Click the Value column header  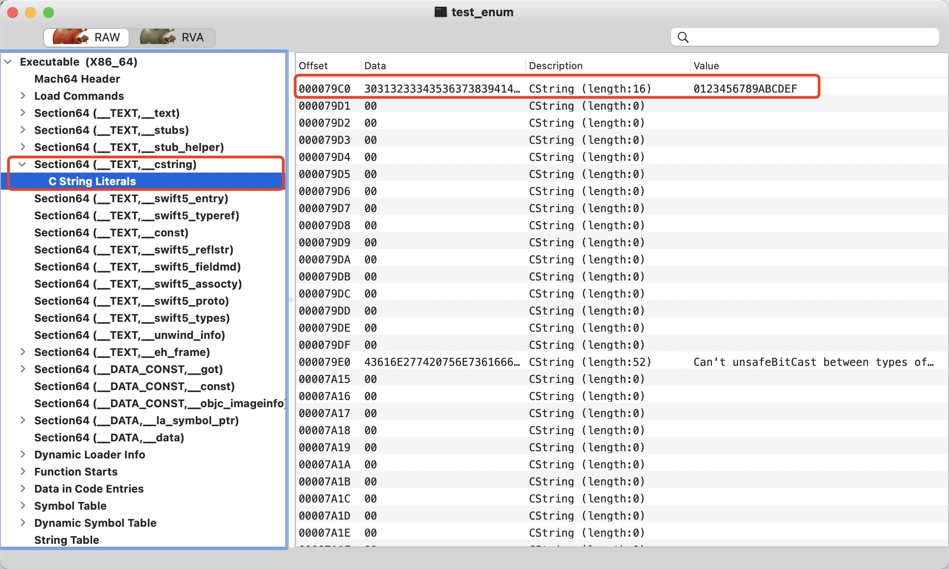point(706,66)
